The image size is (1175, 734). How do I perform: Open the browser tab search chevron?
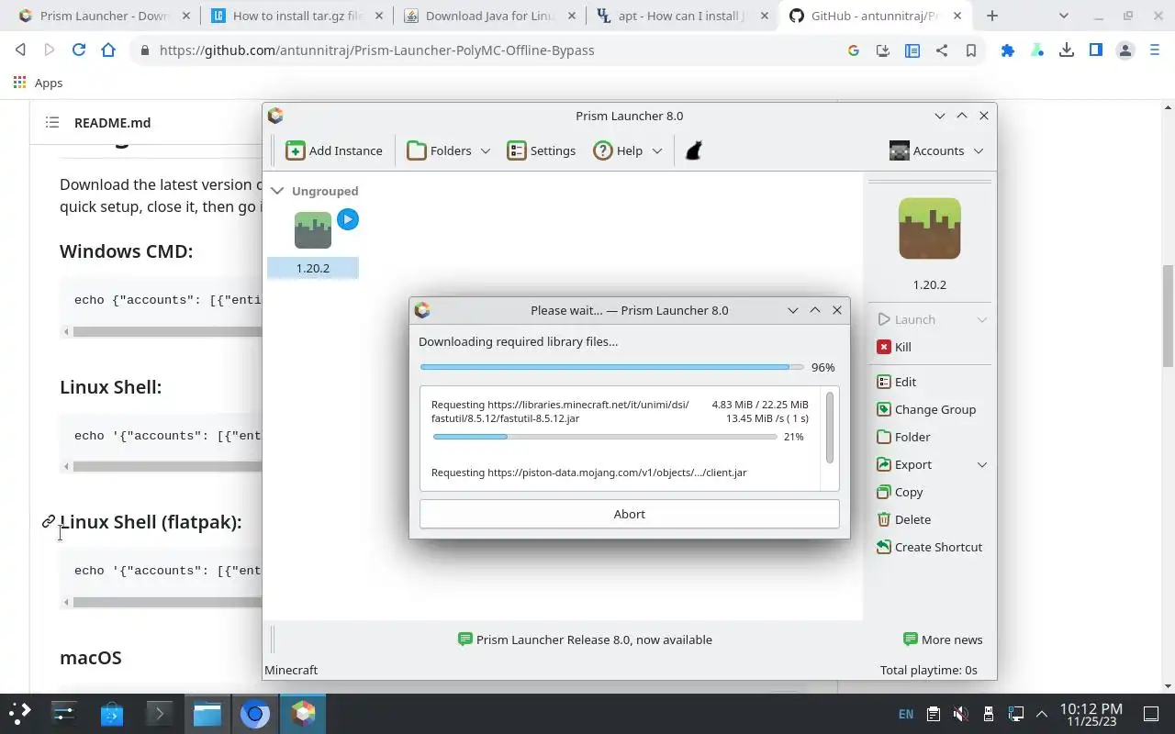1063,16
